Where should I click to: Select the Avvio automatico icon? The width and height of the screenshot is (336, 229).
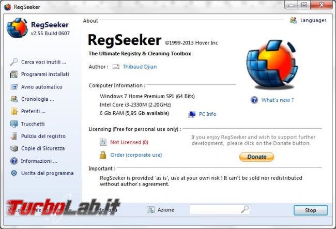tap(14, 87)
